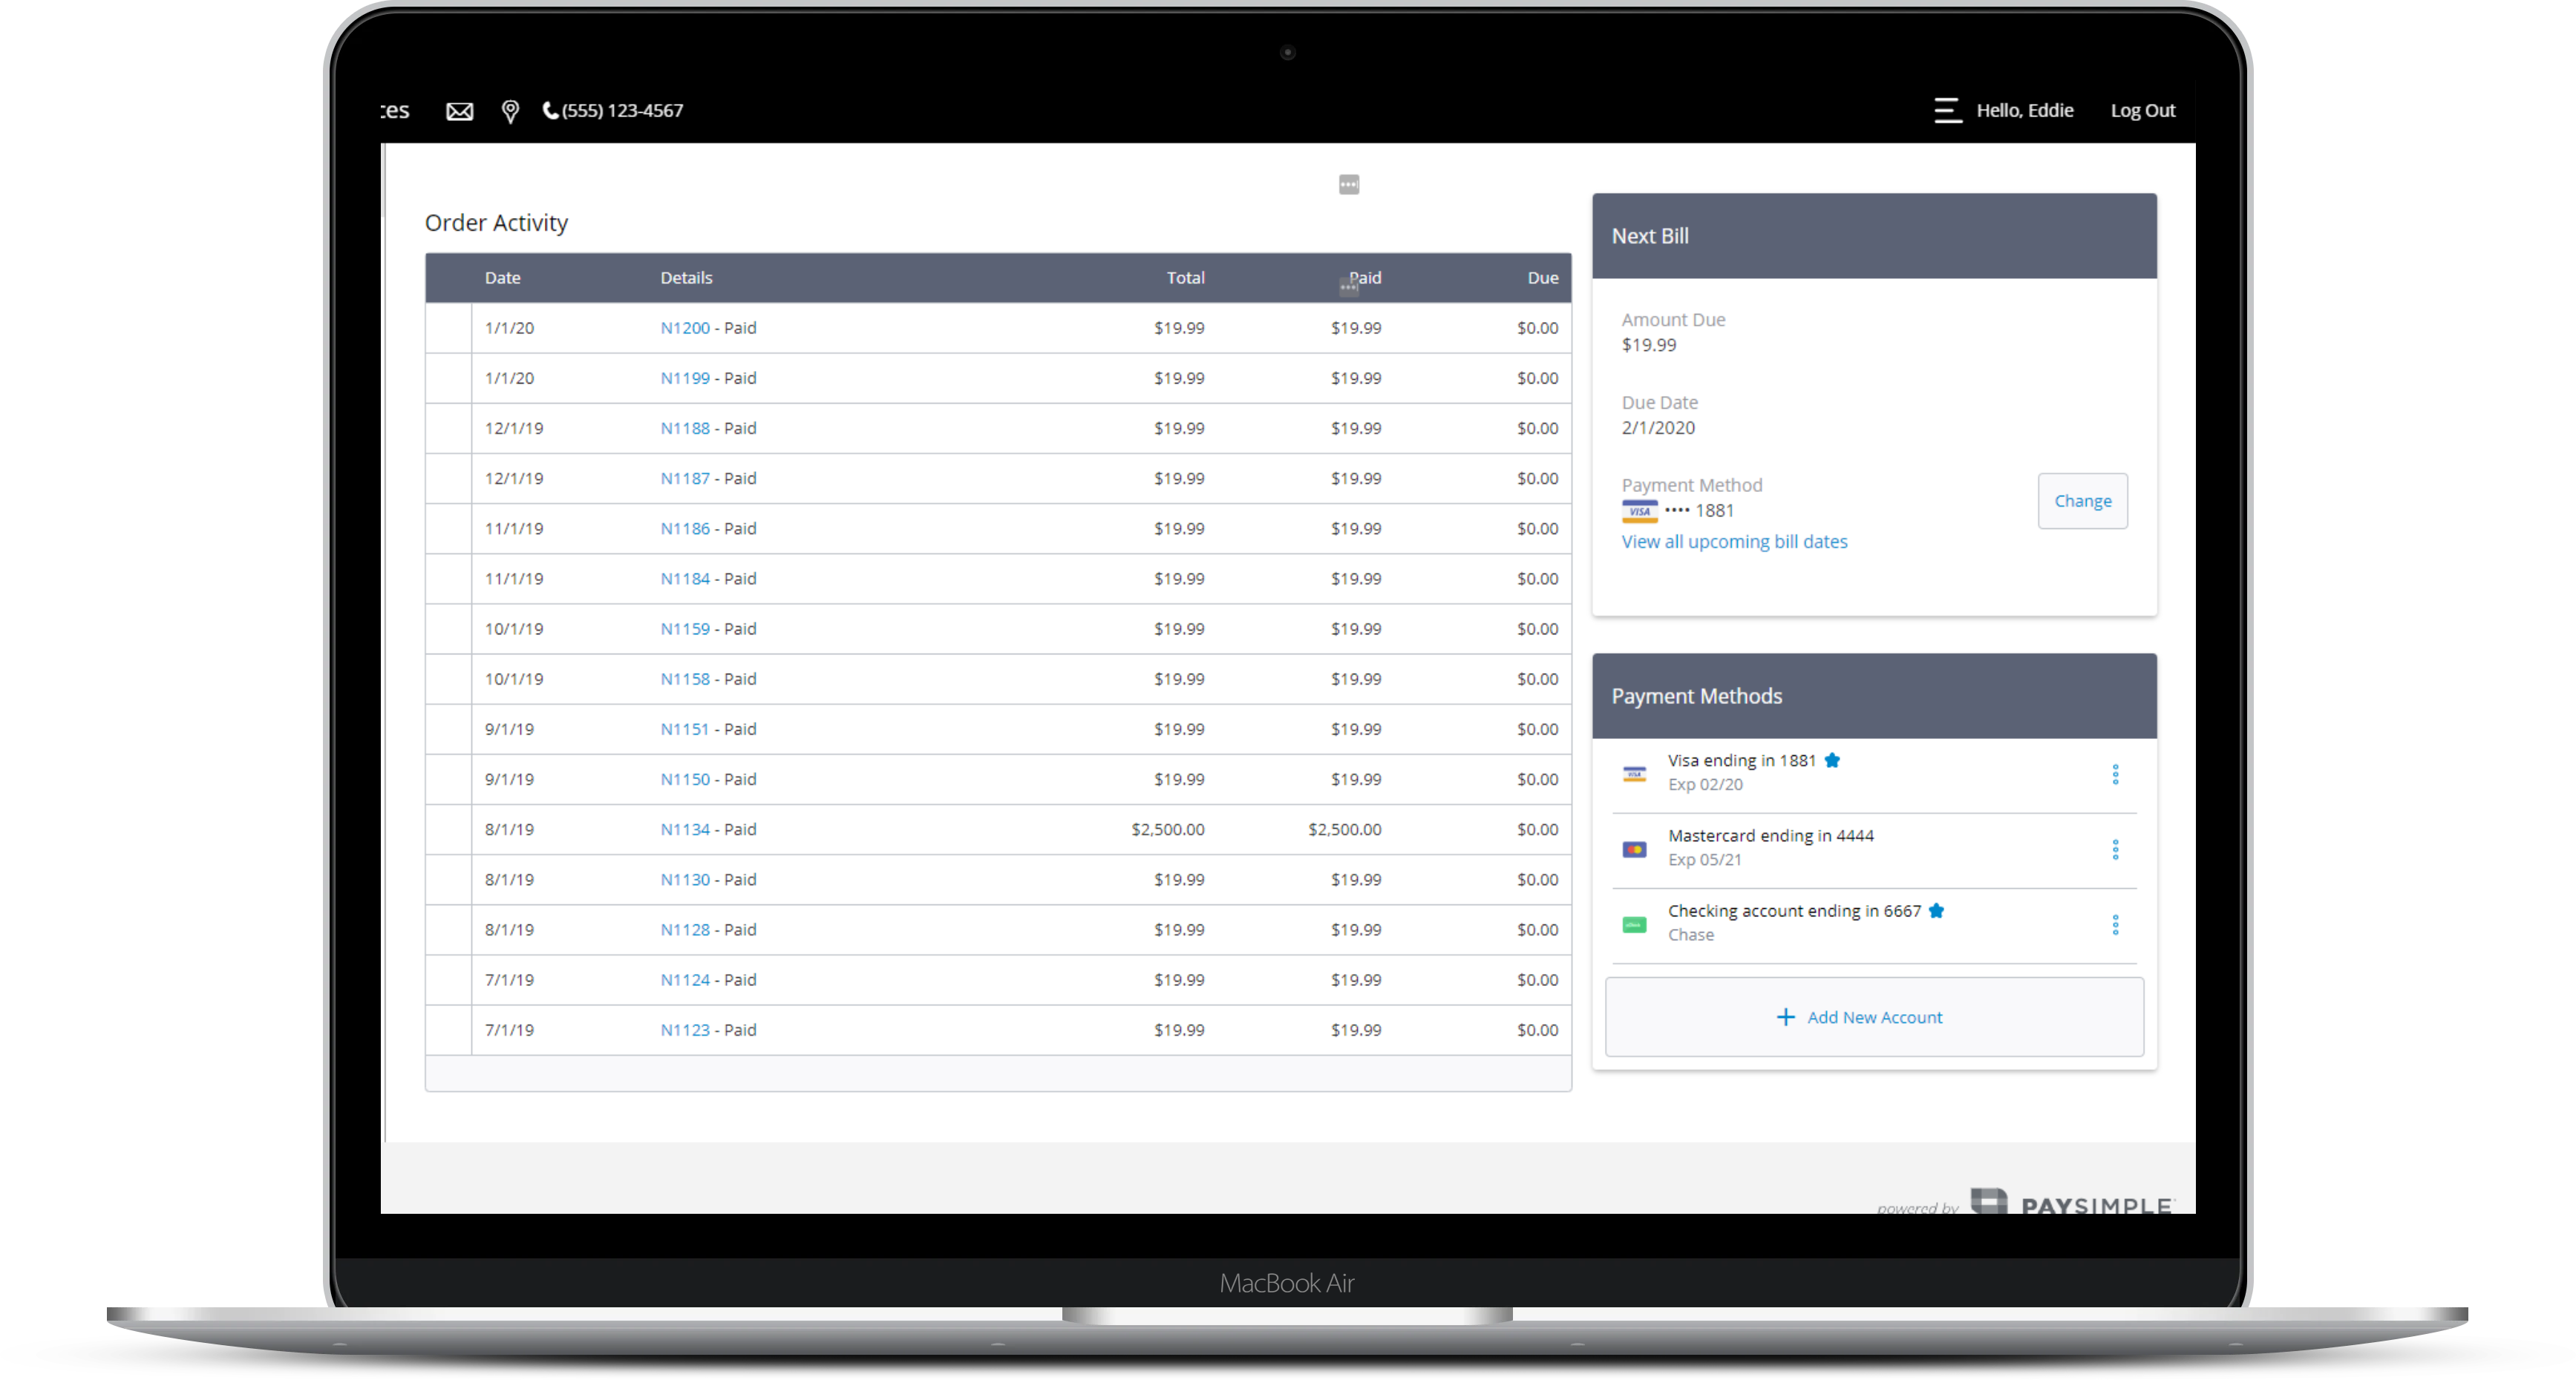Viewport: 2576px width, 1380px height.
Task: Click the Amount Due value $19.99
Action: click(1648, 345)
